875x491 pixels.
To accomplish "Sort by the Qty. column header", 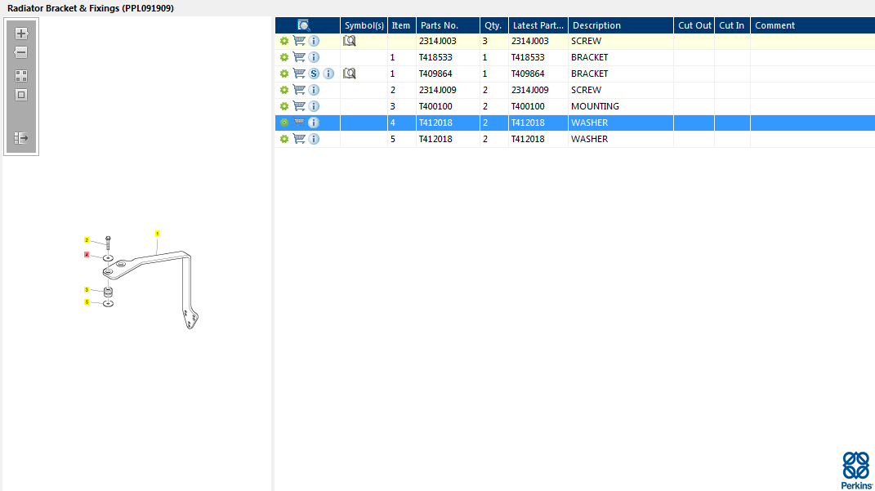I will pyautogui.click(x=493, y=25).
